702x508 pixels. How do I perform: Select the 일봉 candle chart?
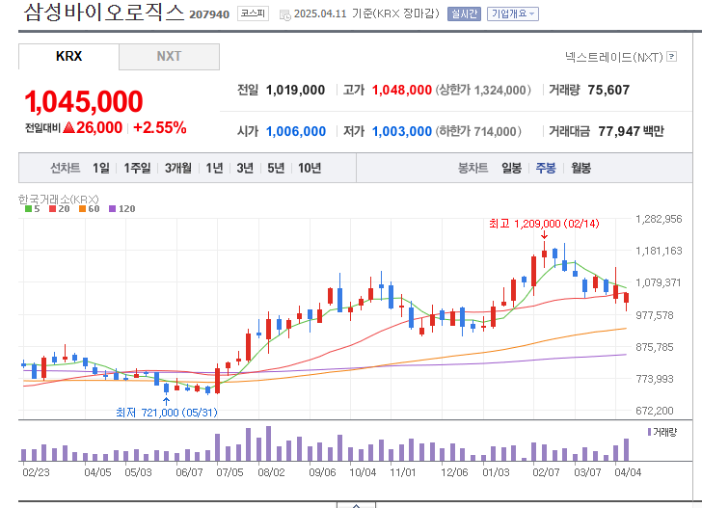(511, 168)
